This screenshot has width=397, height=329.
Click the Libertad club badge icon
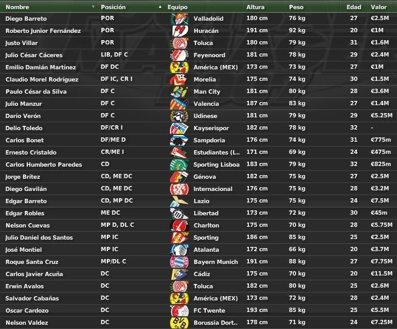click(179, 213)
